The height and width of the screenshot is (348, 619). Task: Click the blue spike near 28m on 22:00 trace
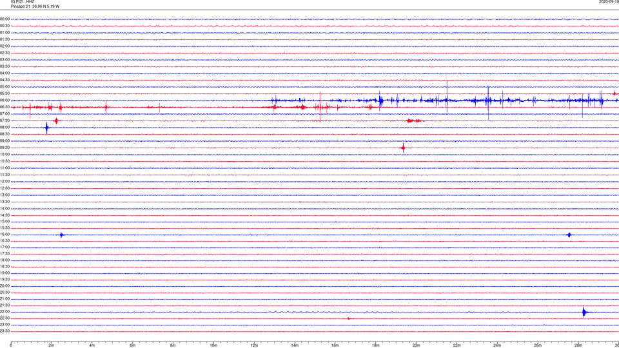585,312
